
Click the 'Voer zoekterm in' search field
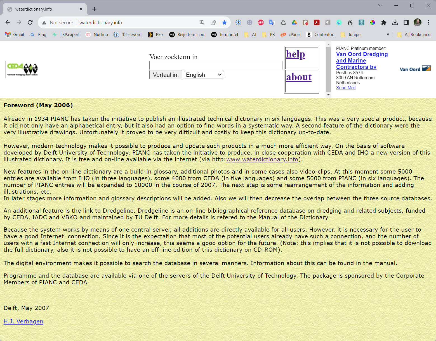coord(216,65)
